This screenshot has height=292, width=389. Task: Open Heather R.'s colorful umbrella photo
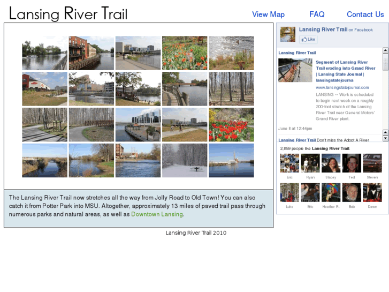point(331,192)
